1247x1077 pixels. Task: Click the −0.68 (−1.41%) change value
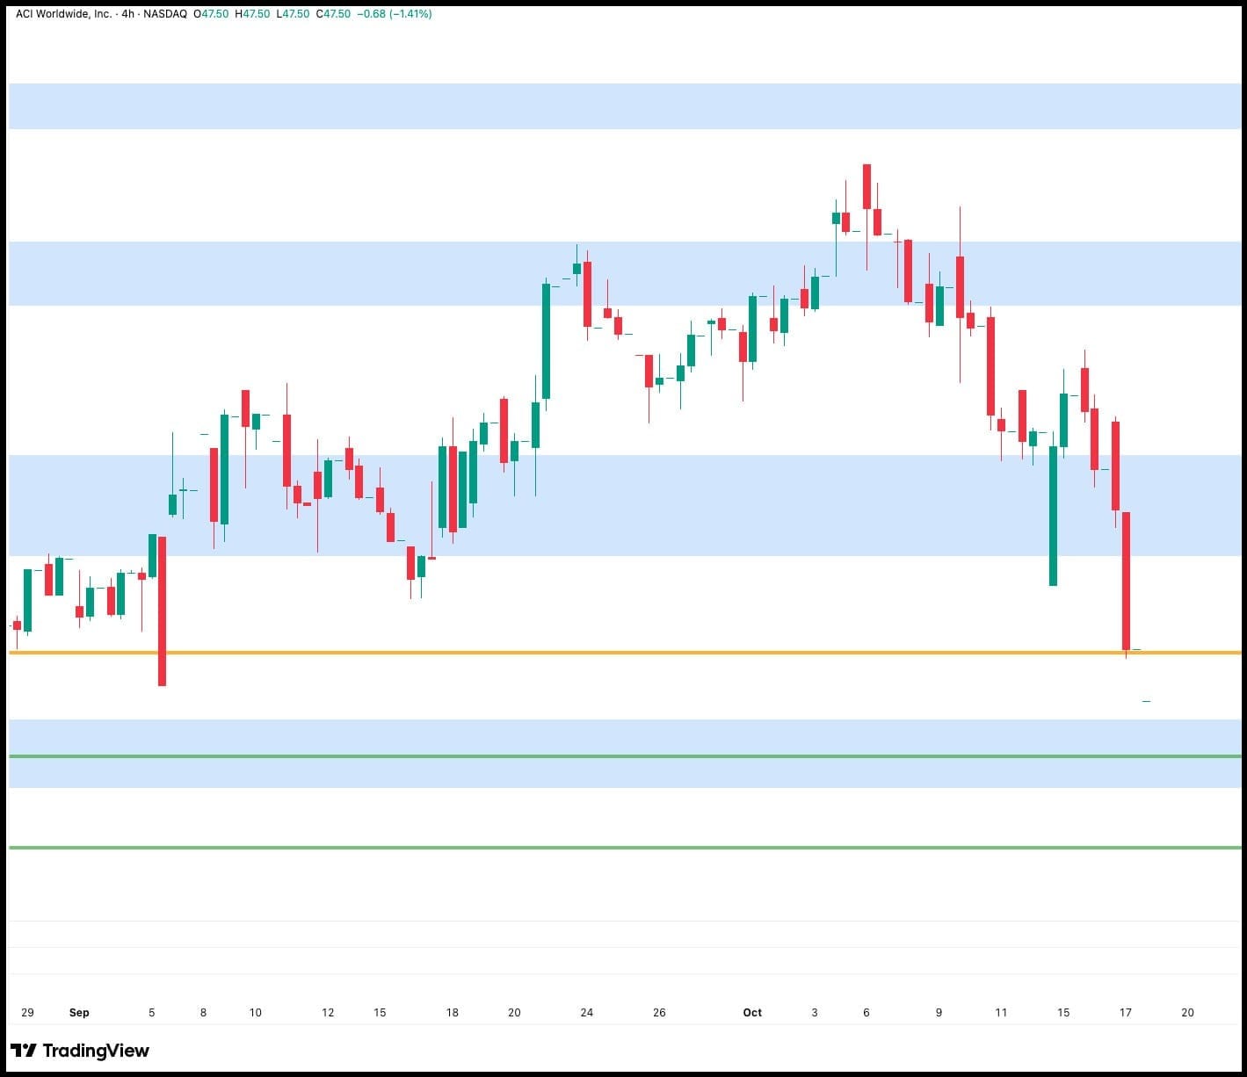[x=395, y=14]
